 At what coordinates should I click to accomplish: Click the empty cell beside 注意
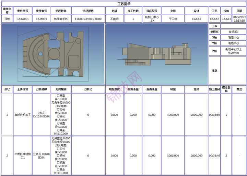pyautogui.click(x=233, y=70)
